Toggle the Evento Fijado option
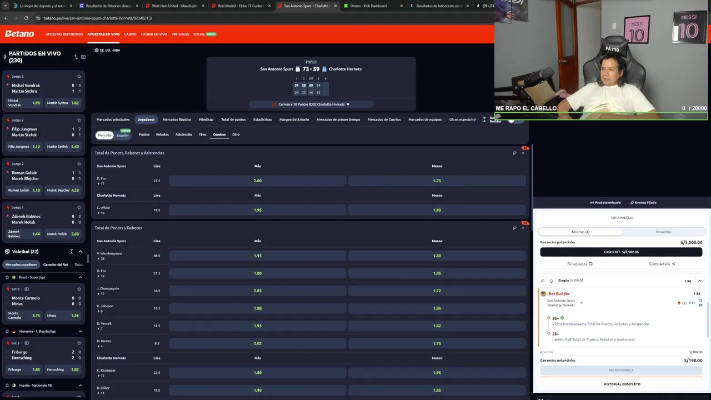The image size is (711, 400). (643, 203)
